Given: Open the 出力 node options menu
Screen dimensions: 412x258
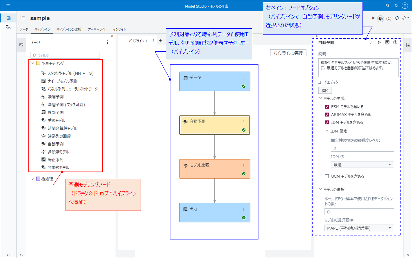Looking at the screenshot, I should point(244,209).
